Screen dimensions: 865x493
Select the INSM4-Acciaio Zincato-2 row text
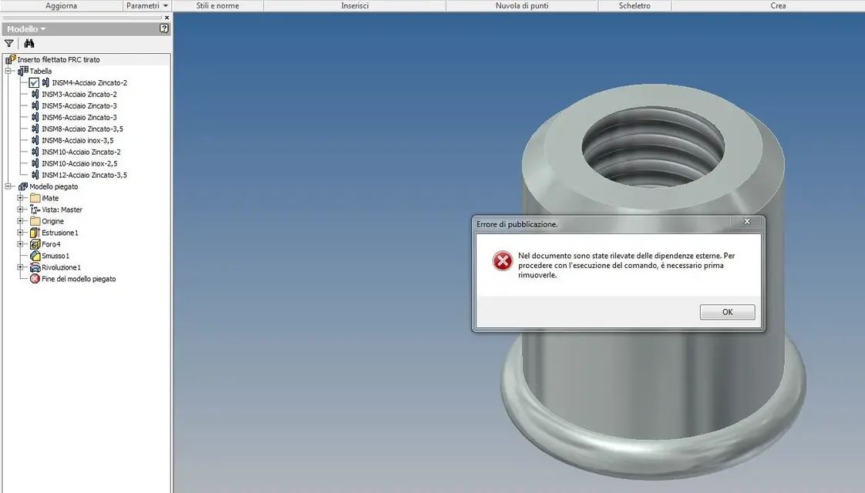click(89, 82)
